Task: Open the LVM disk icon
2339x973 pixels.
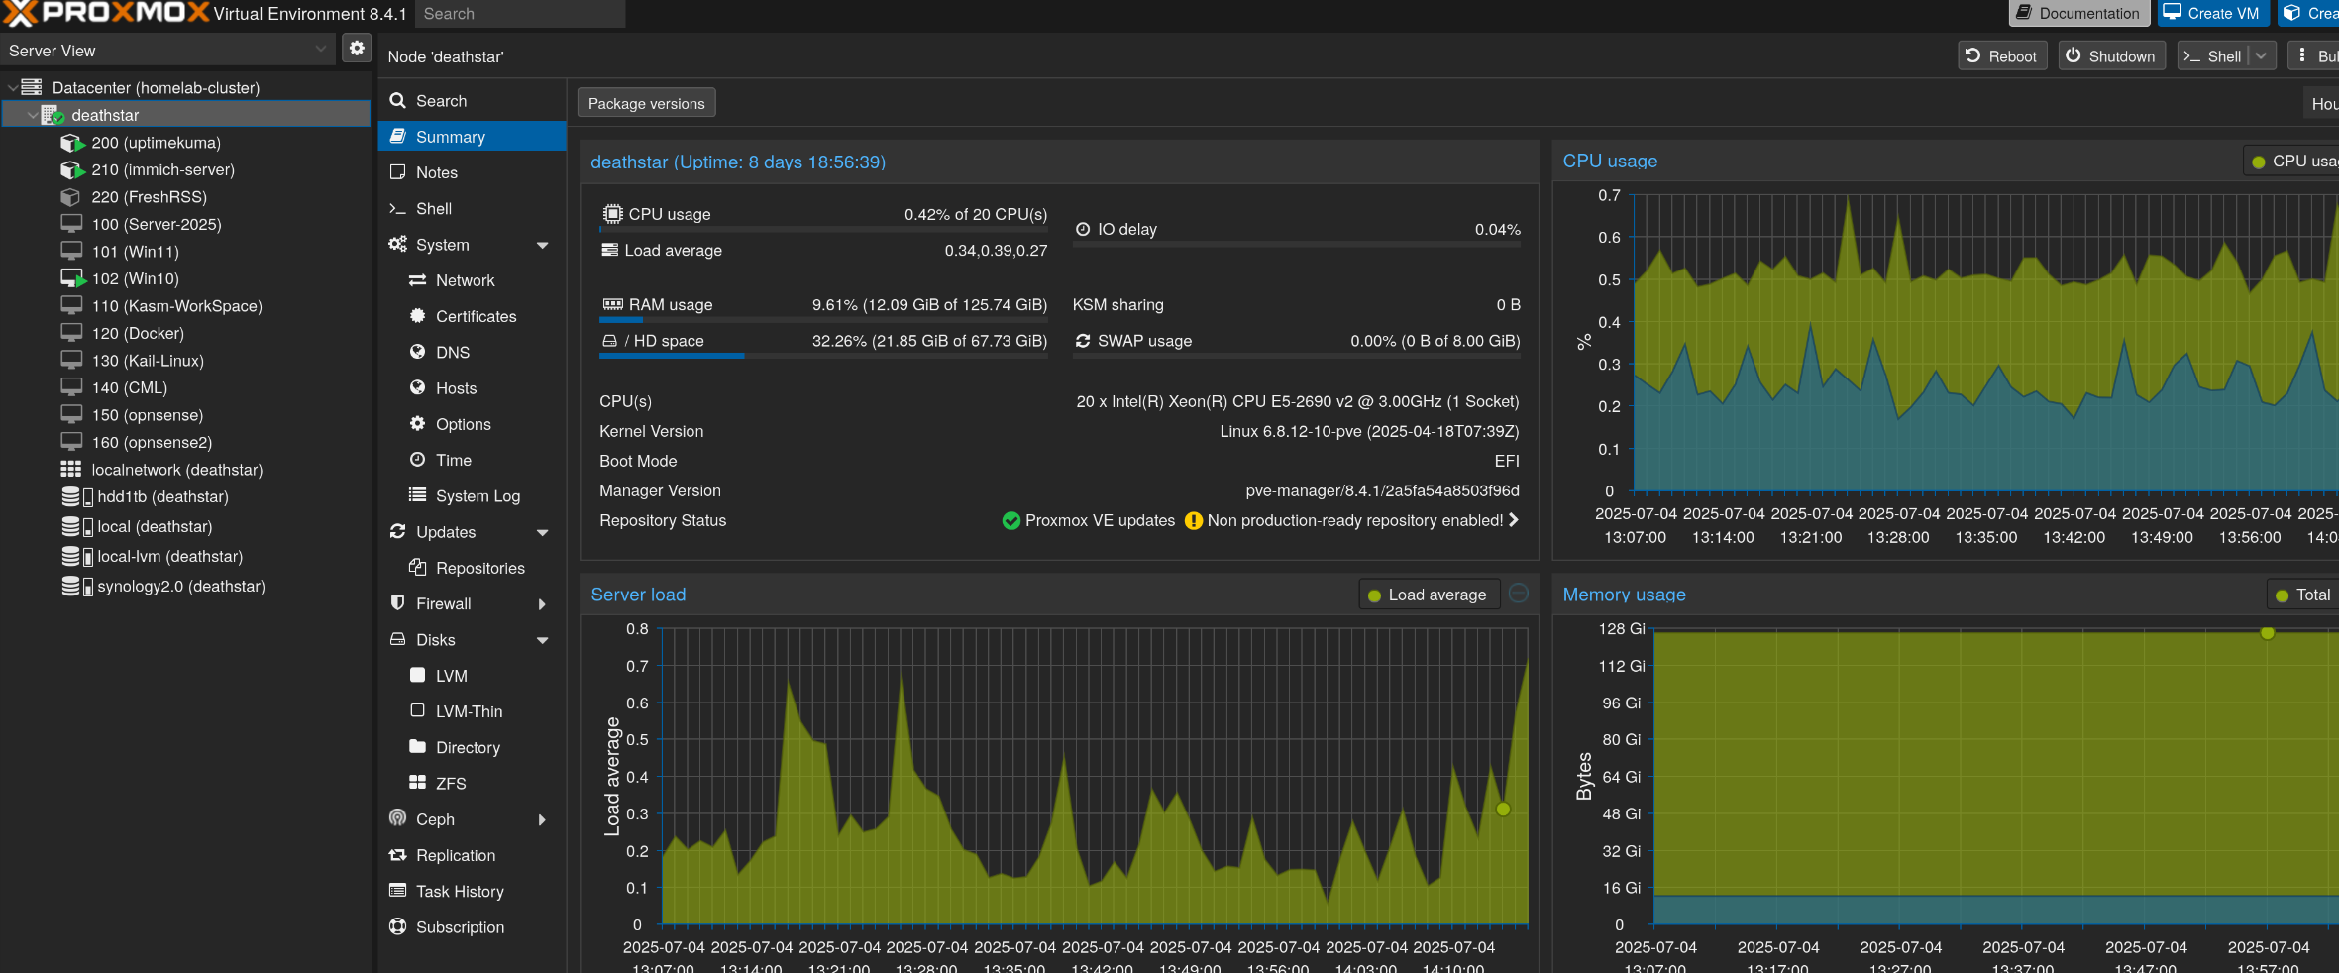Action: (418, 675)
